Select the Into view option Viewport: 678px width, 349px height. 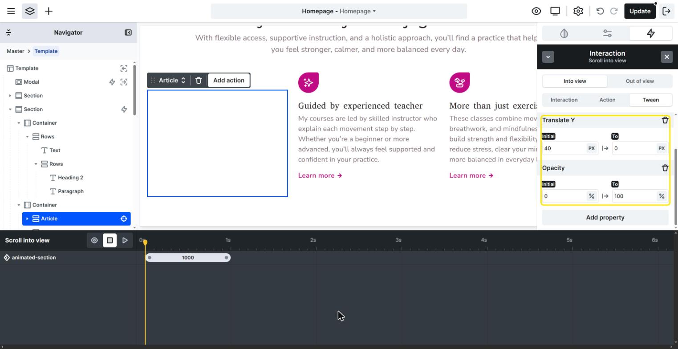(x=575, y=81)
